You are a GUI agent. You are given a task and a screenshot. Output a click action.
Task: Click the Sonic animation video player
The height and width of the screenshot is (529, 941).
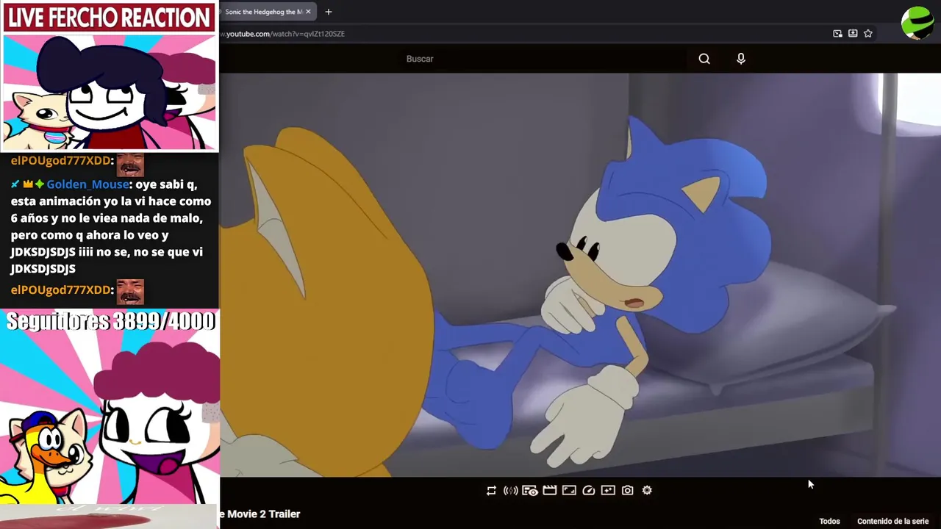[581, 275]
